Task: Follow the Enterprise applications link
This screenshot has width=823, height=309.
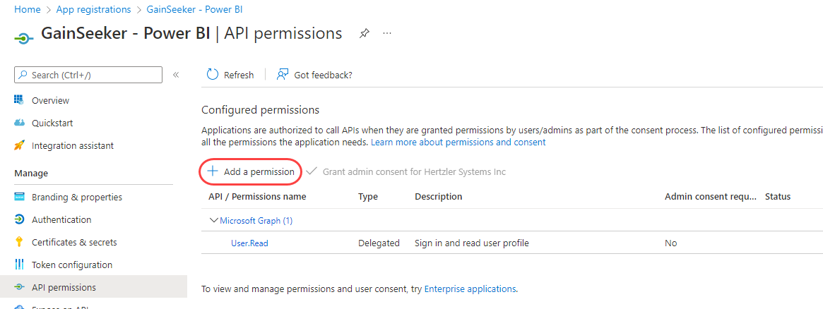Action: tap(470, 289)
